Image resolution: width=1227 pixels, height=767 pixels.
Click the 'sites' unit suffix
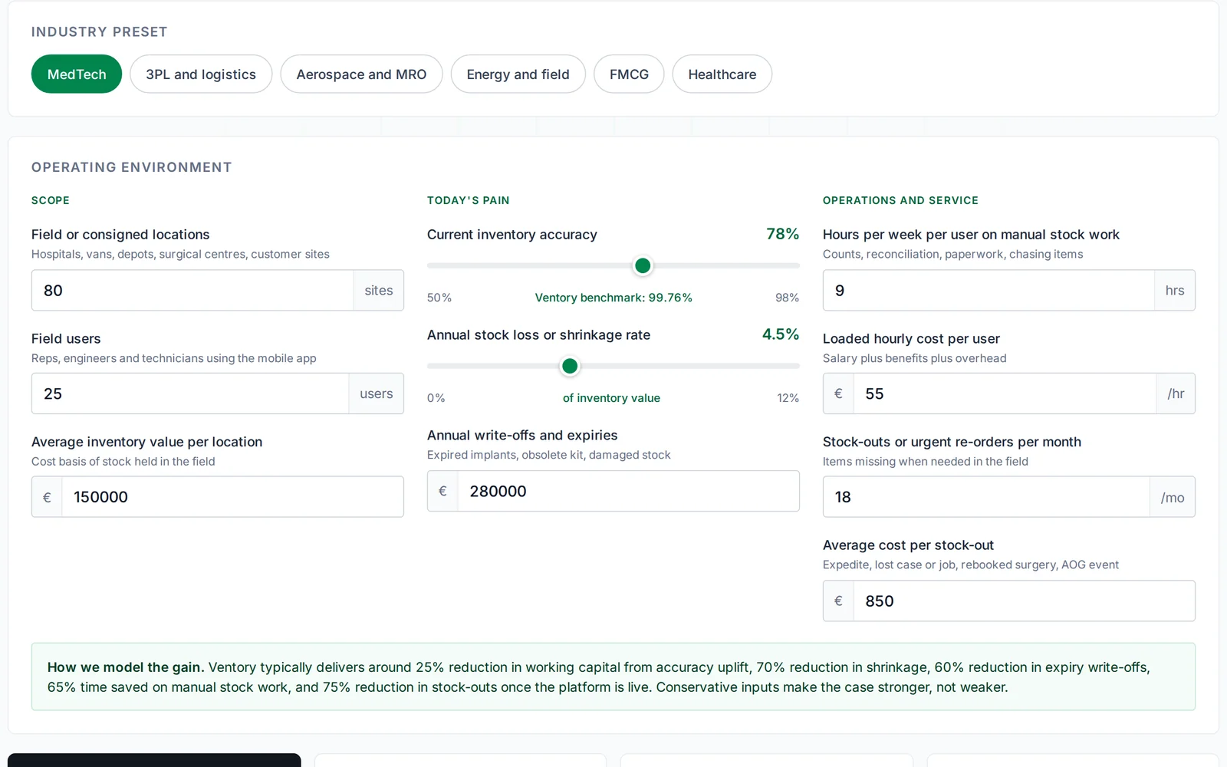coord(379,291)
